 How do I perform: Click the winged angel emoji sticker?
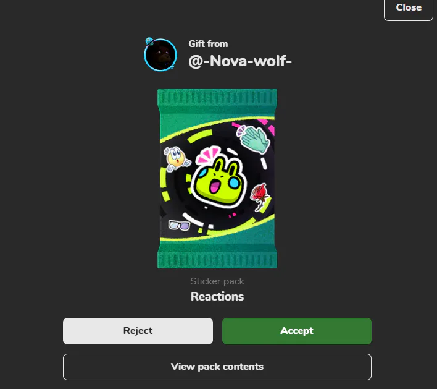click(x=177, y=159)
